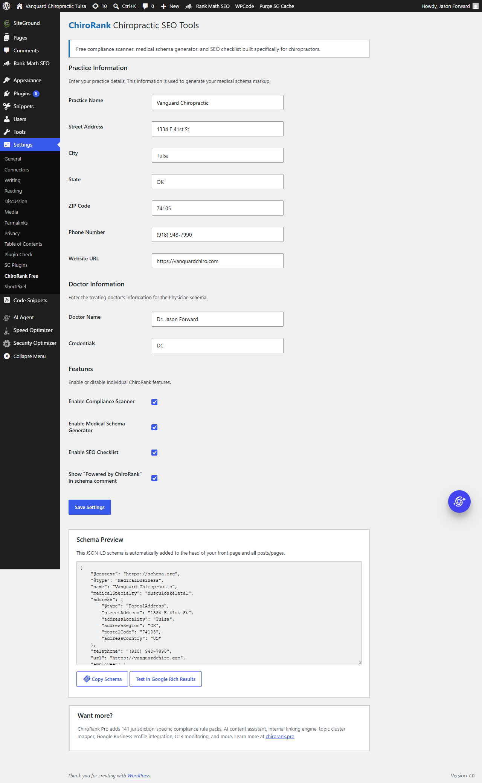The image size is (482, 783).
Task: Go to Connectors settings
Action: click(17, 170)
